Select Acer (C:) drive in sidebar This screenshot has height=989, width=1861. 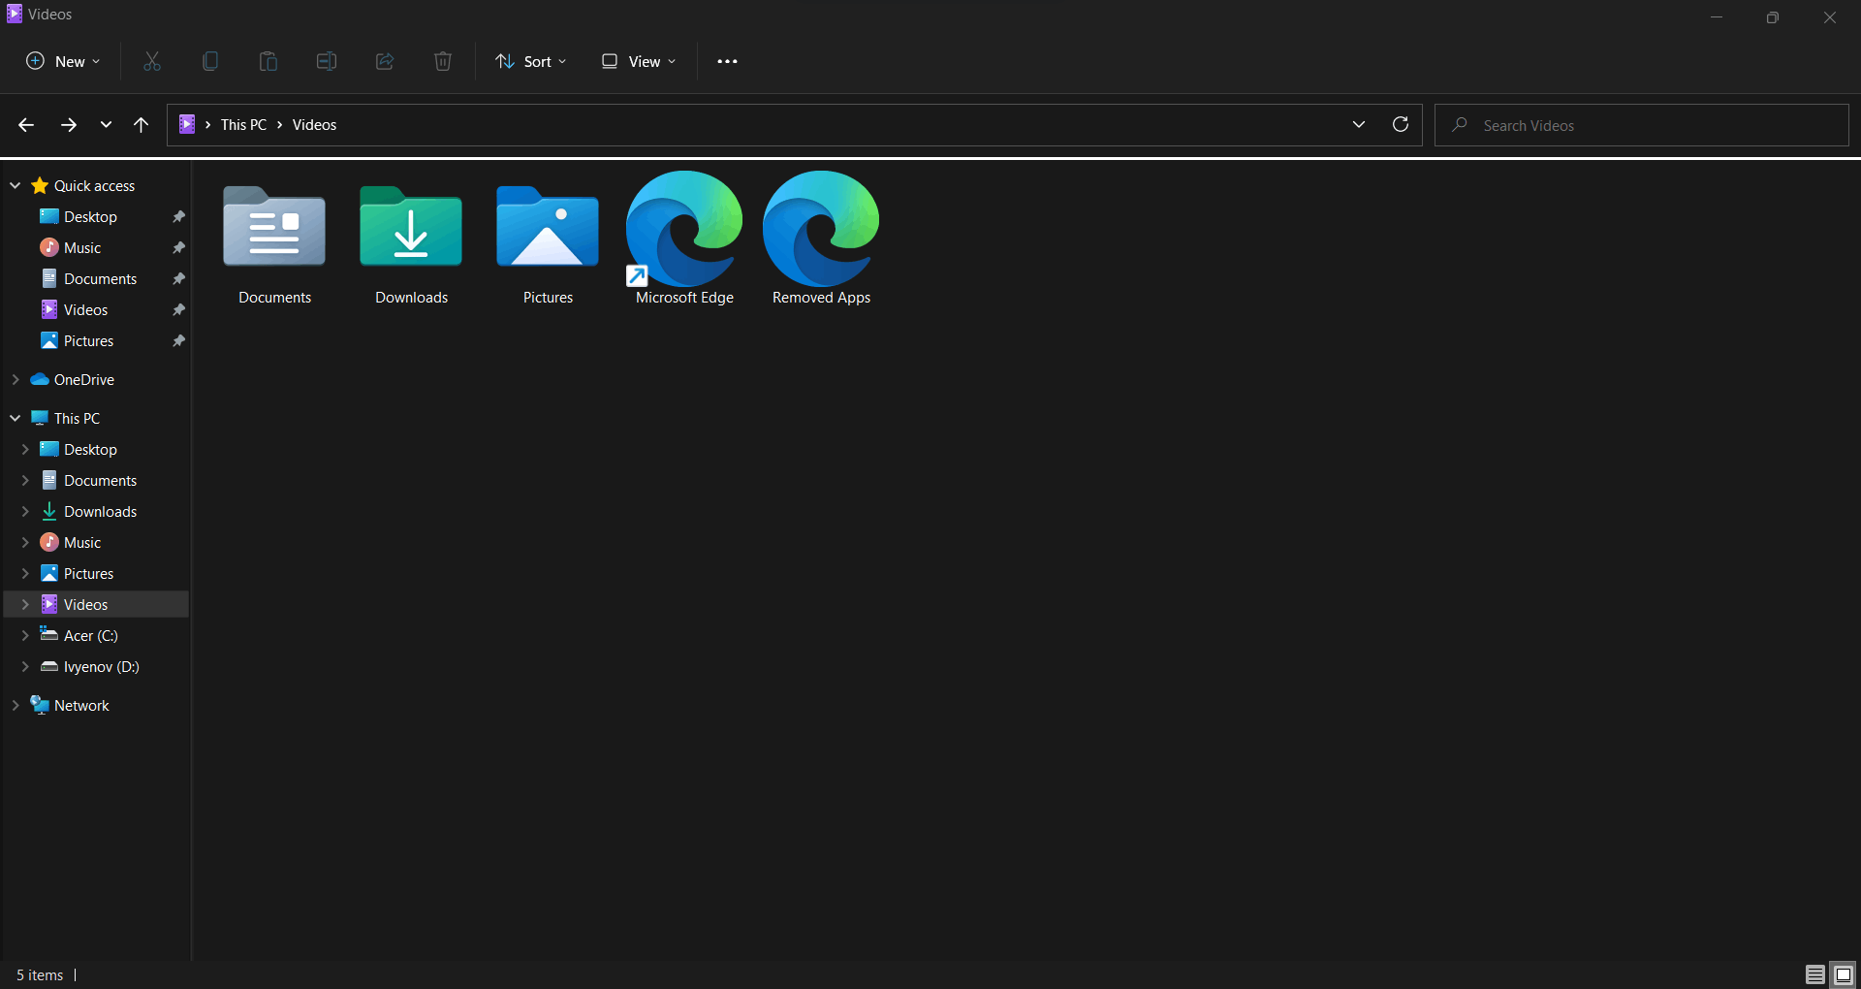click(90, 635)
